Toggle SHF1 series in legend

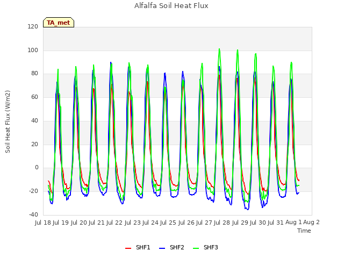coord(138,247)
